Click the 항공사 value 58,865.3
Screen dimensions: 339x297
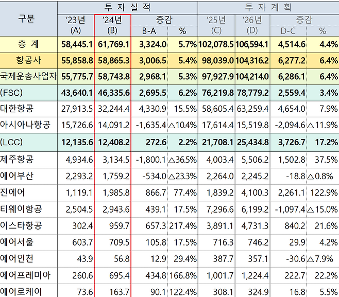(x=113, y=60)
